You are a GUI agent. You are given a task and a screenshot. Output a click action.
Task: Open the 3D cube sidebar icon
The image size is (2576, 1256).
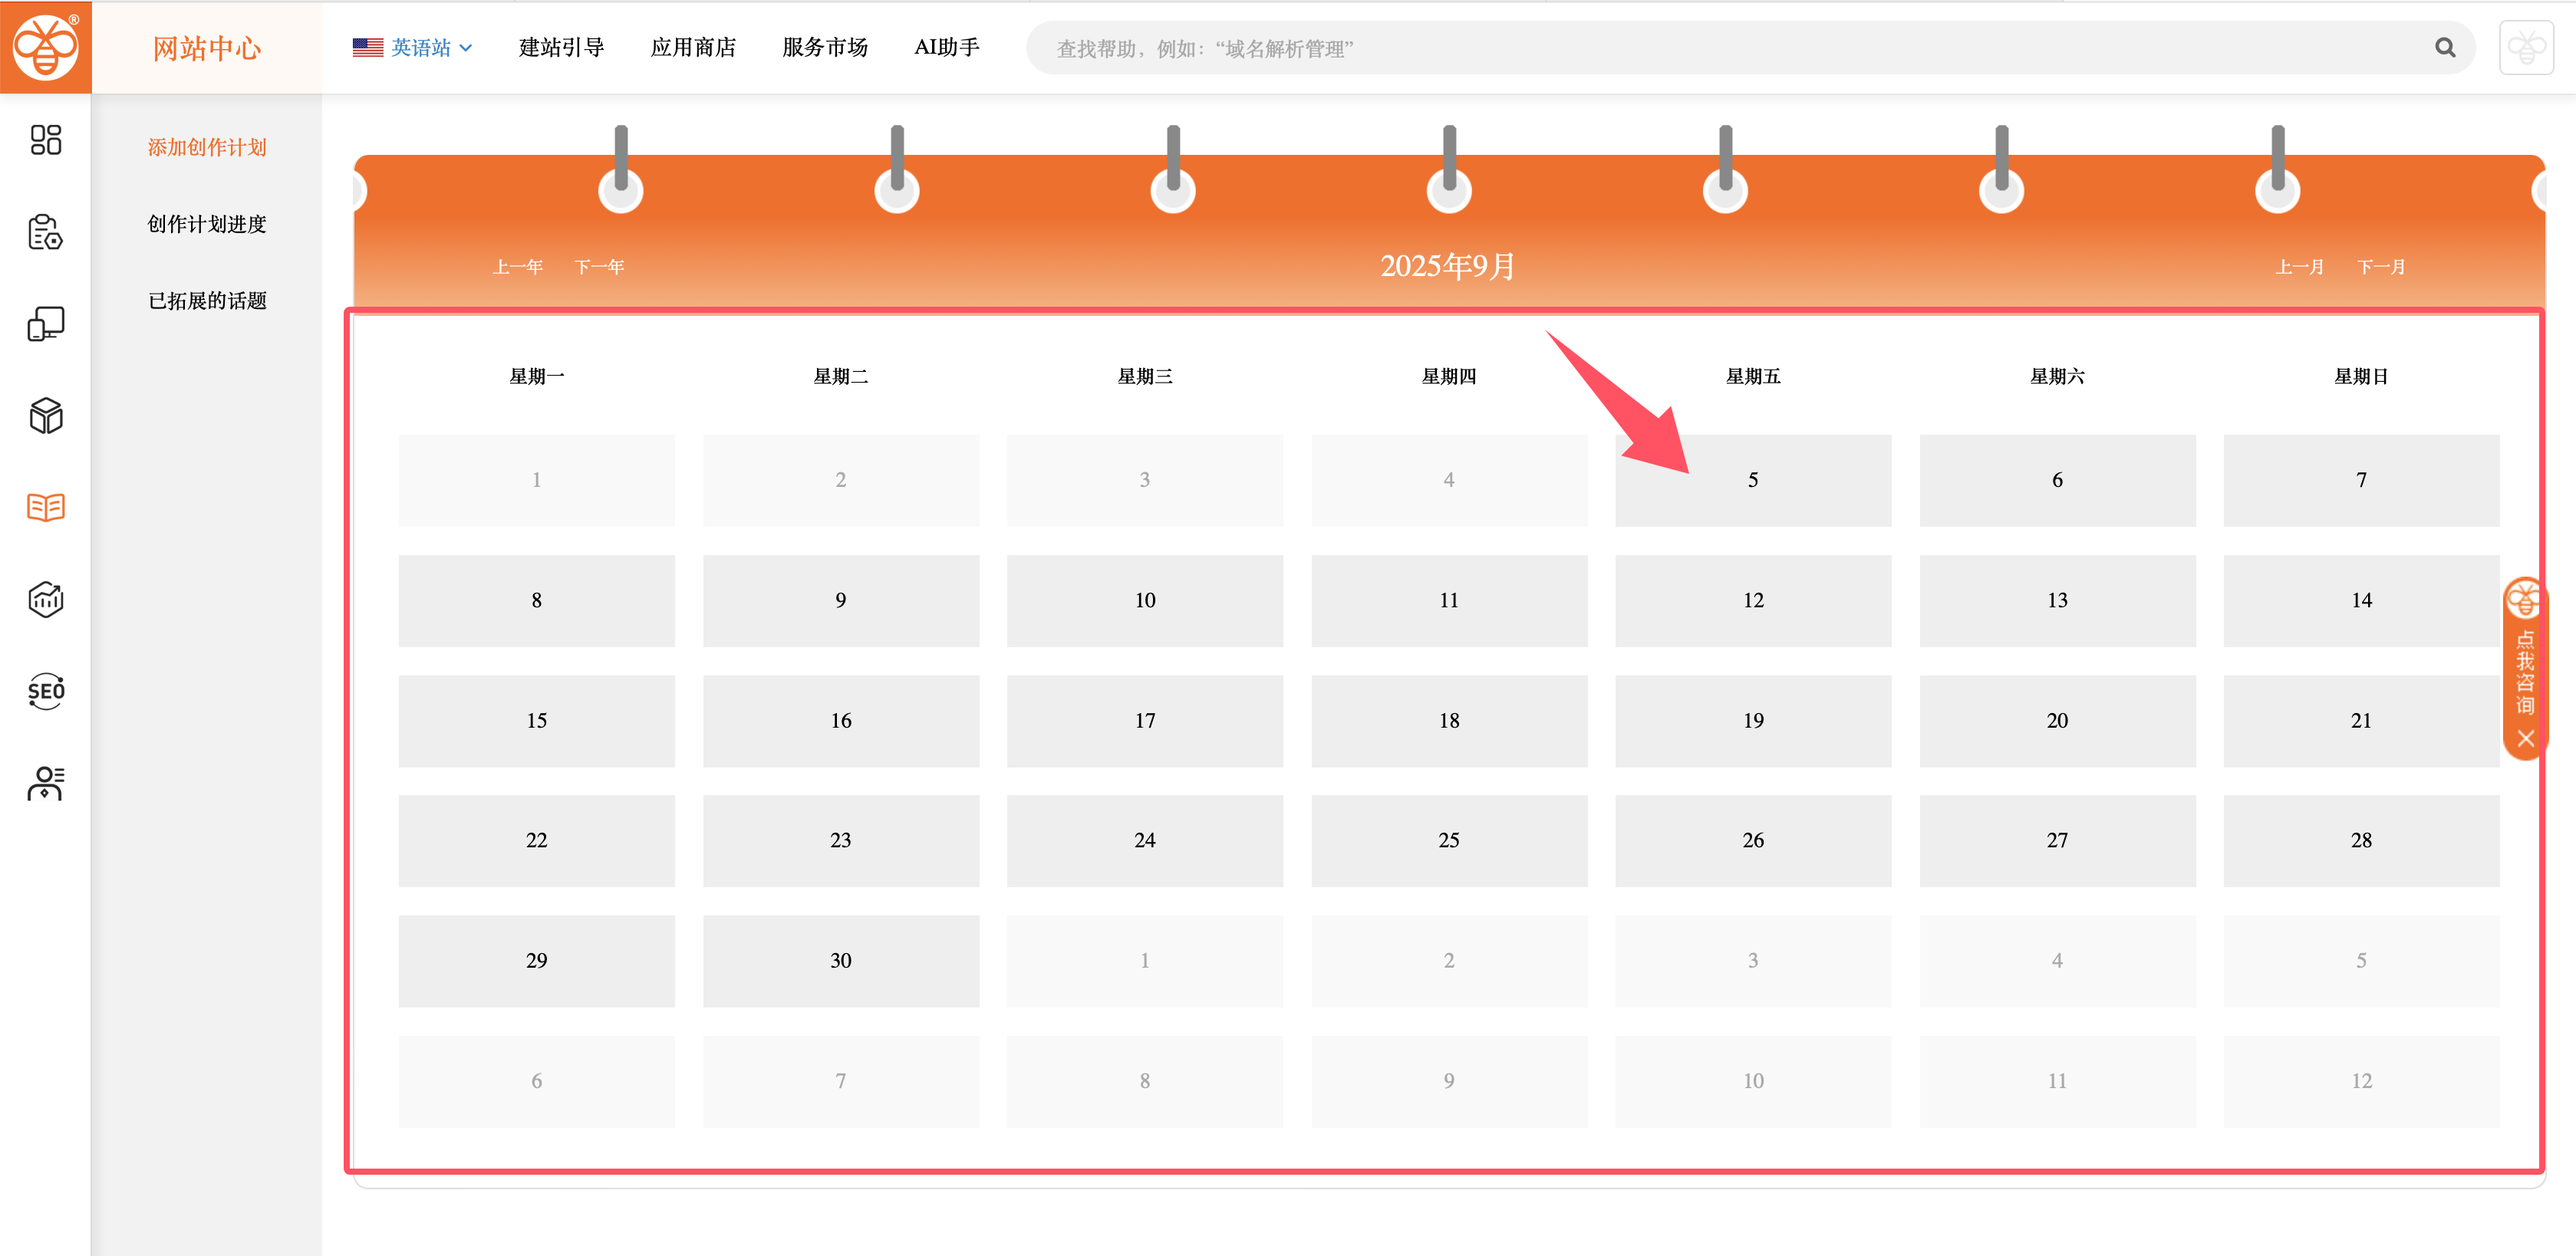pos(45,416)
